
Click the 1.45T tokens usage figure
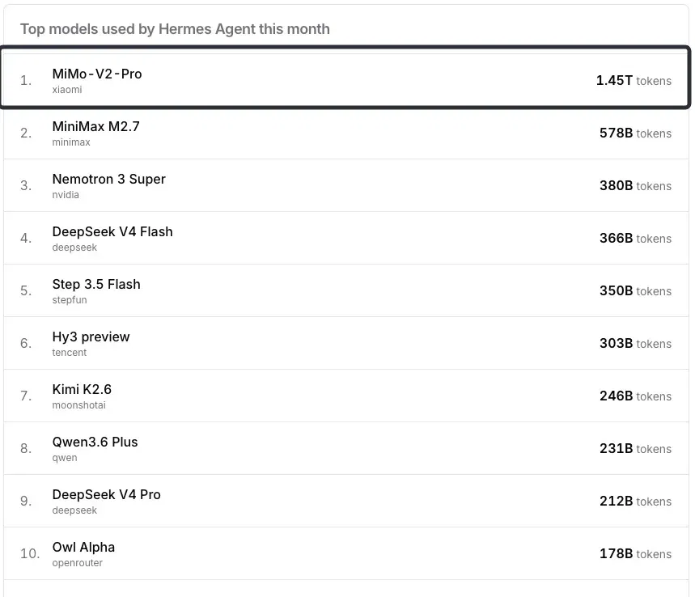634,80
